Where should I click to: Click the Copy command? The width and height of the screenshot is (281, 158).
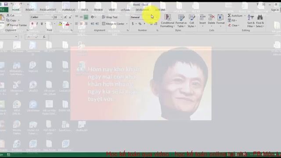(12, 20)
